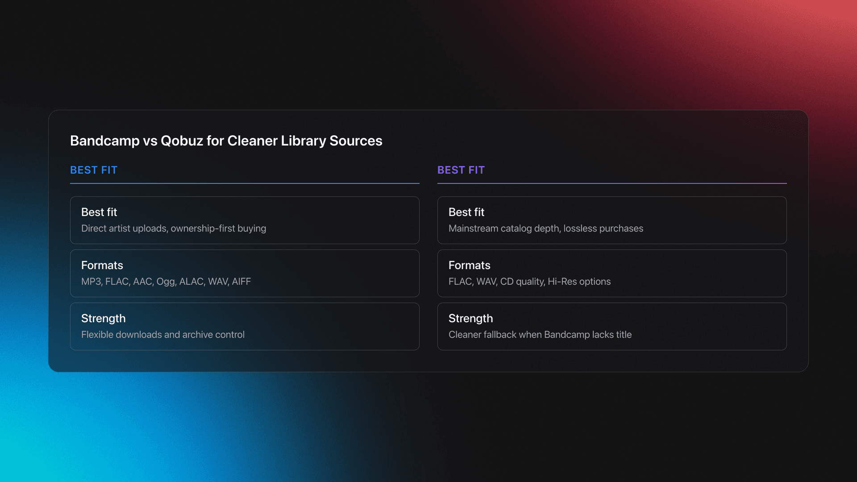Viewport: 857px width, 482px height.
Task: Click the left Best fit card
Action: coord(245,220)
